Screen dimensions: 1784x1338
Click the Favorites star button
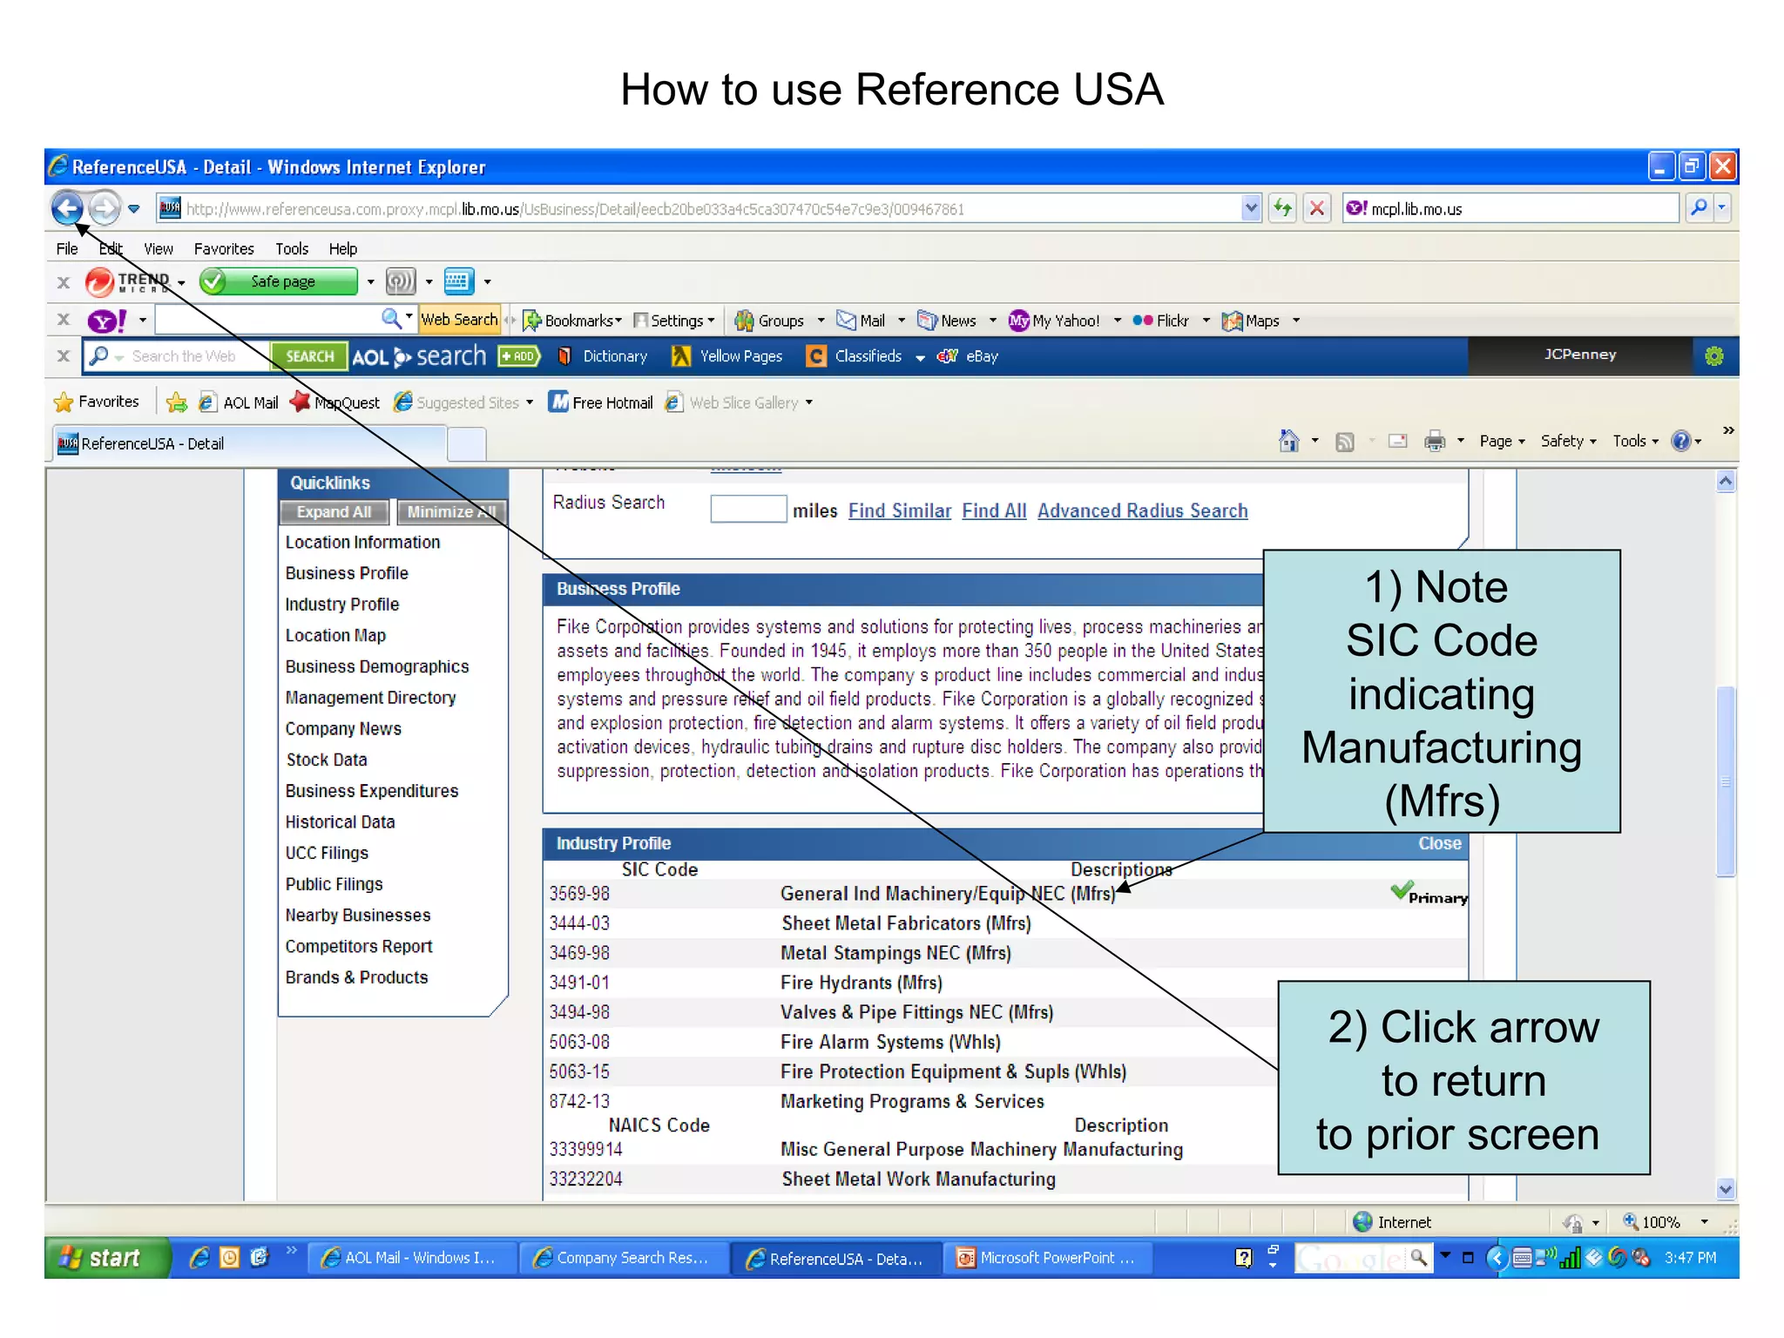[97, 402]
